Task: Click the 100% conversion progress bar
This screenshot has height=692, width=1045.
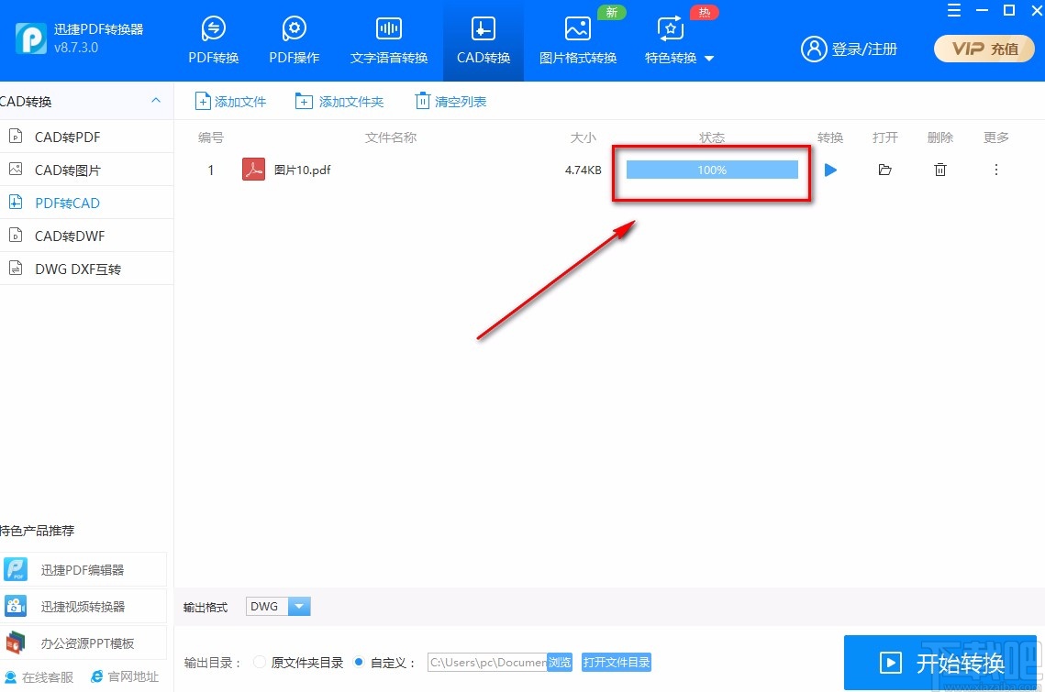Action: pos(711,170)
